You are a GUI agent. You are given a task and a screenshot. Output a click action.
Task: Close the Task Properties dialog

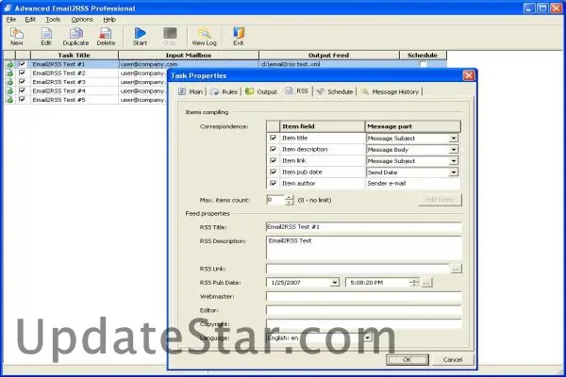pos(469,75)
